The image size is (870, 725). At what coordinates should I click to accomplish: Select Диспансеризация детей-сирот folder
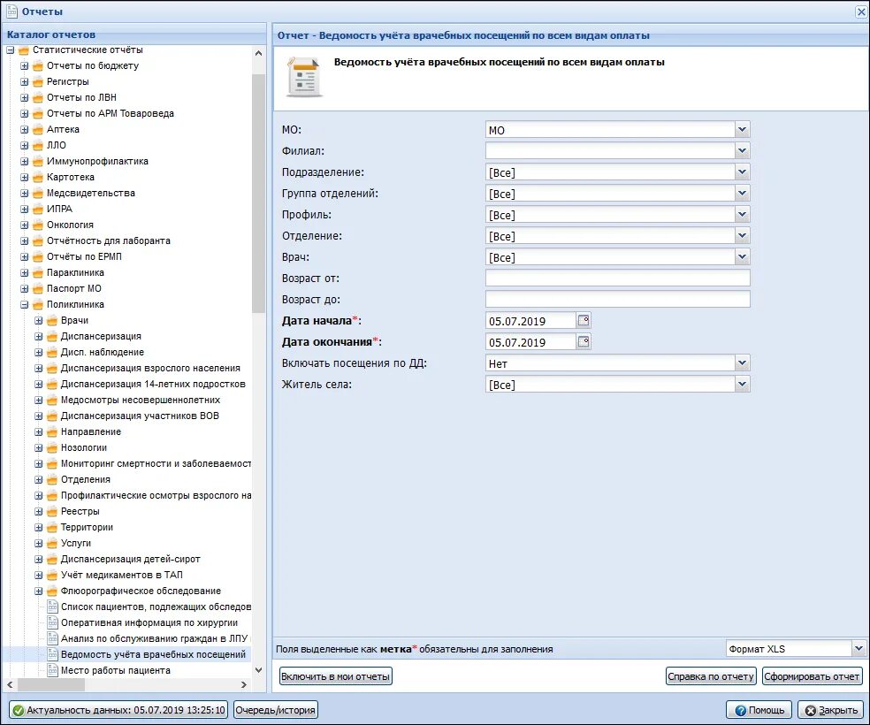coord(130,559)
